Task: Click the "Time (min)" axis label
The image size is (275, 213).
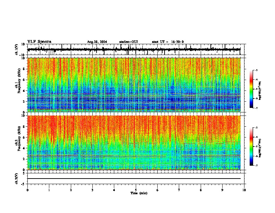Action: pyautogui.click(x=139, y=193)
